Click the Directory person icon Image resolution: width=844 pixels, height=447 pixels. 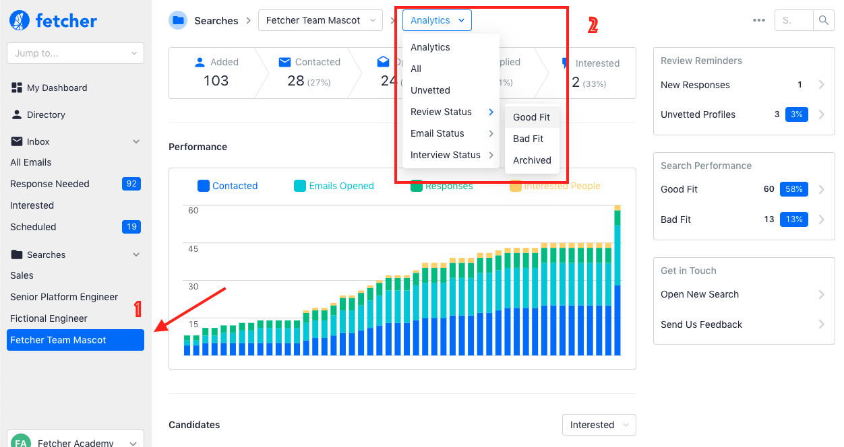pos(17,114)
